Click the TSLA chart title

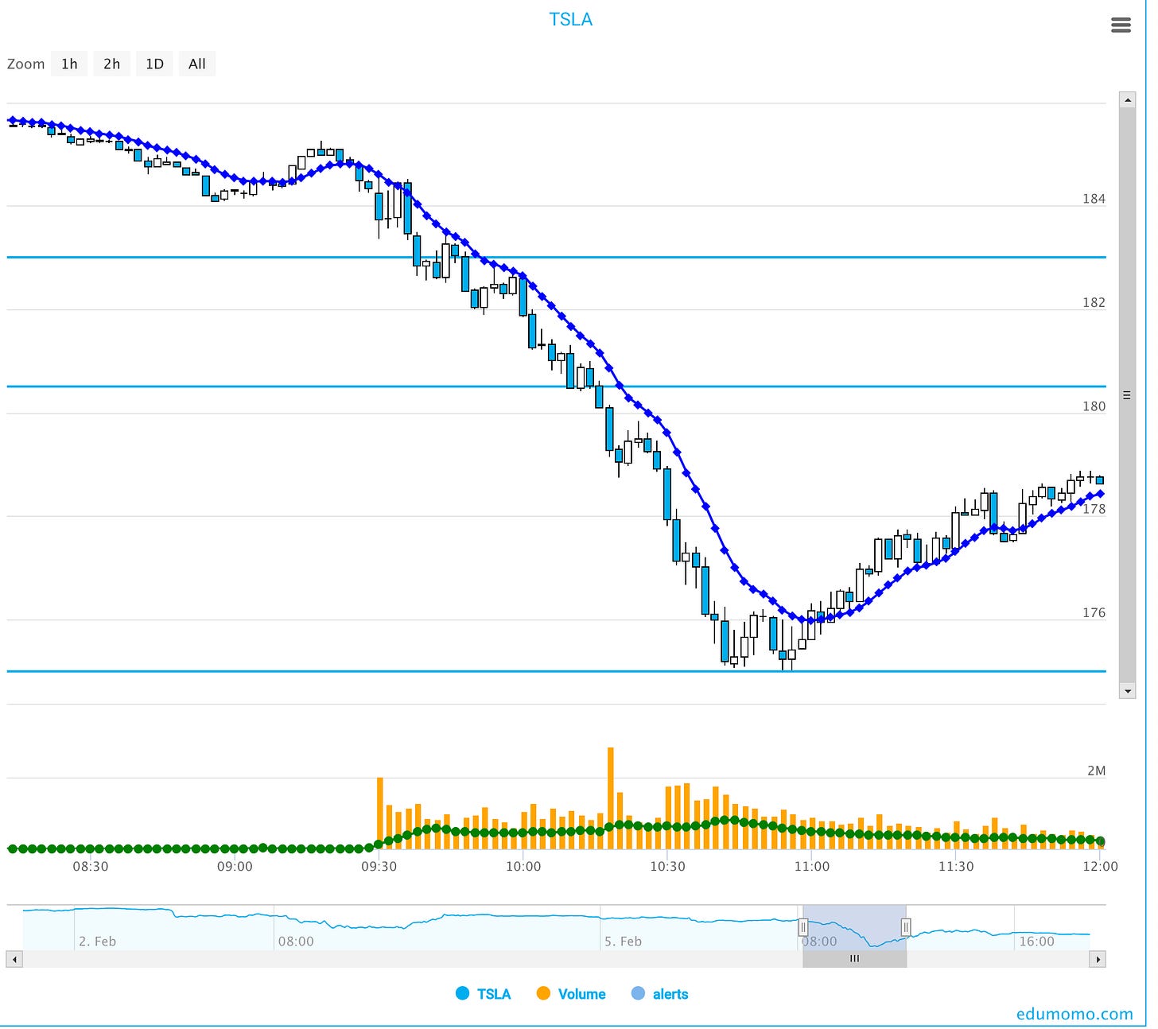click(571, 20)
